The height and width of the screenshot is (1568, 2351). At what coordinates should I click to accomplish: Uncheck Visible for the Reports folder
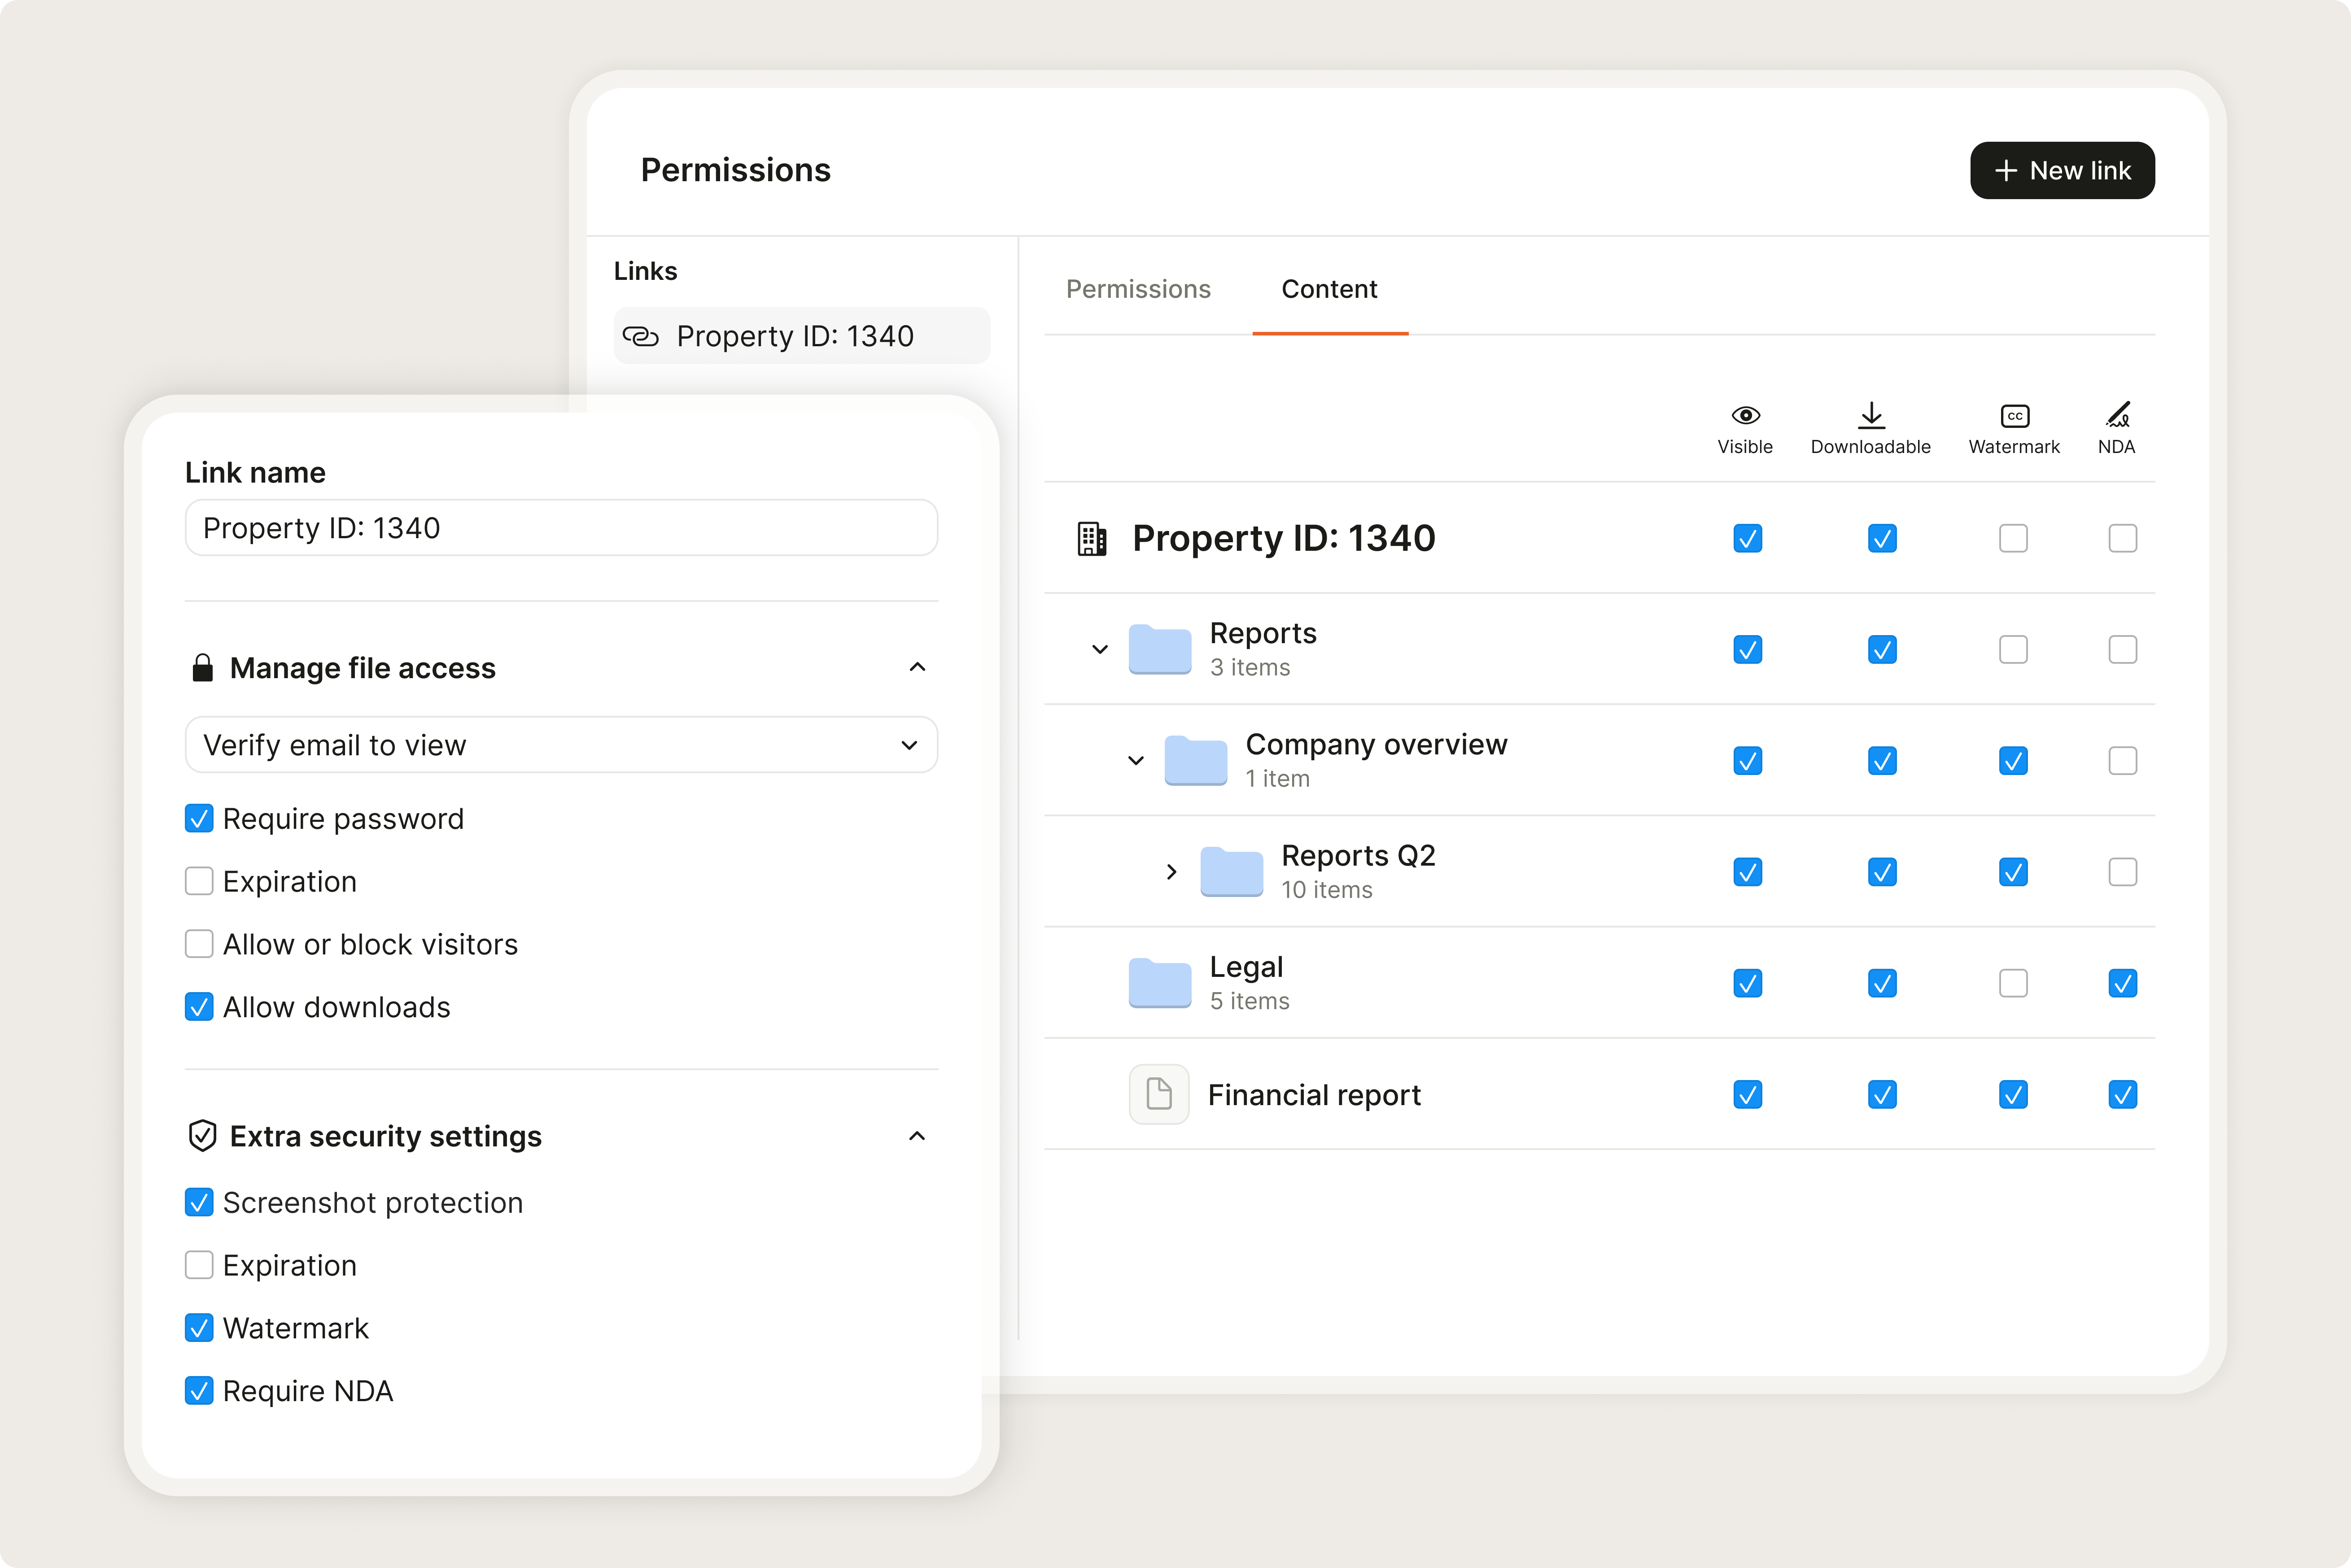(x=1747, y=650)
